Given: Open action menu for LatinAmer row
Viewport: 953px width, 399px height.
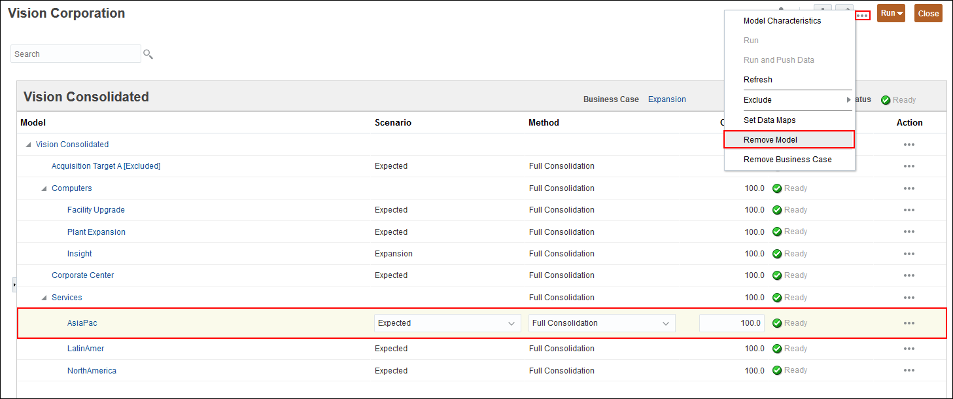Looking at the screenshot, I should pyautogui.click(x=909, y=349).
